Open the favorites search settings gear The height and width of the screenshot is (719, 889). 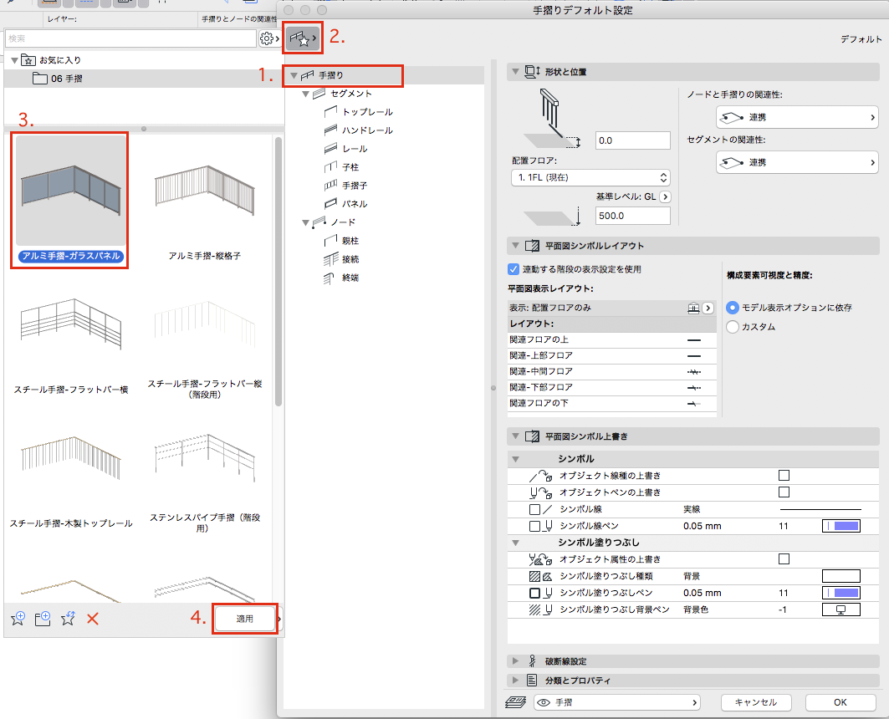point(268,38)
